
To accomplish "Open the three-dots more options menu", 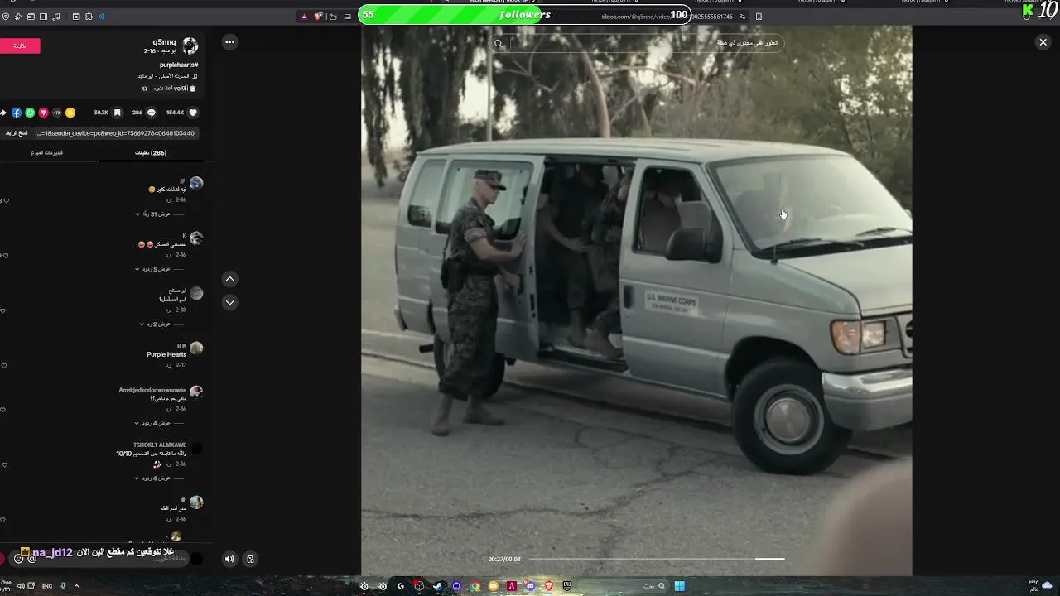I will coord(229,42).
